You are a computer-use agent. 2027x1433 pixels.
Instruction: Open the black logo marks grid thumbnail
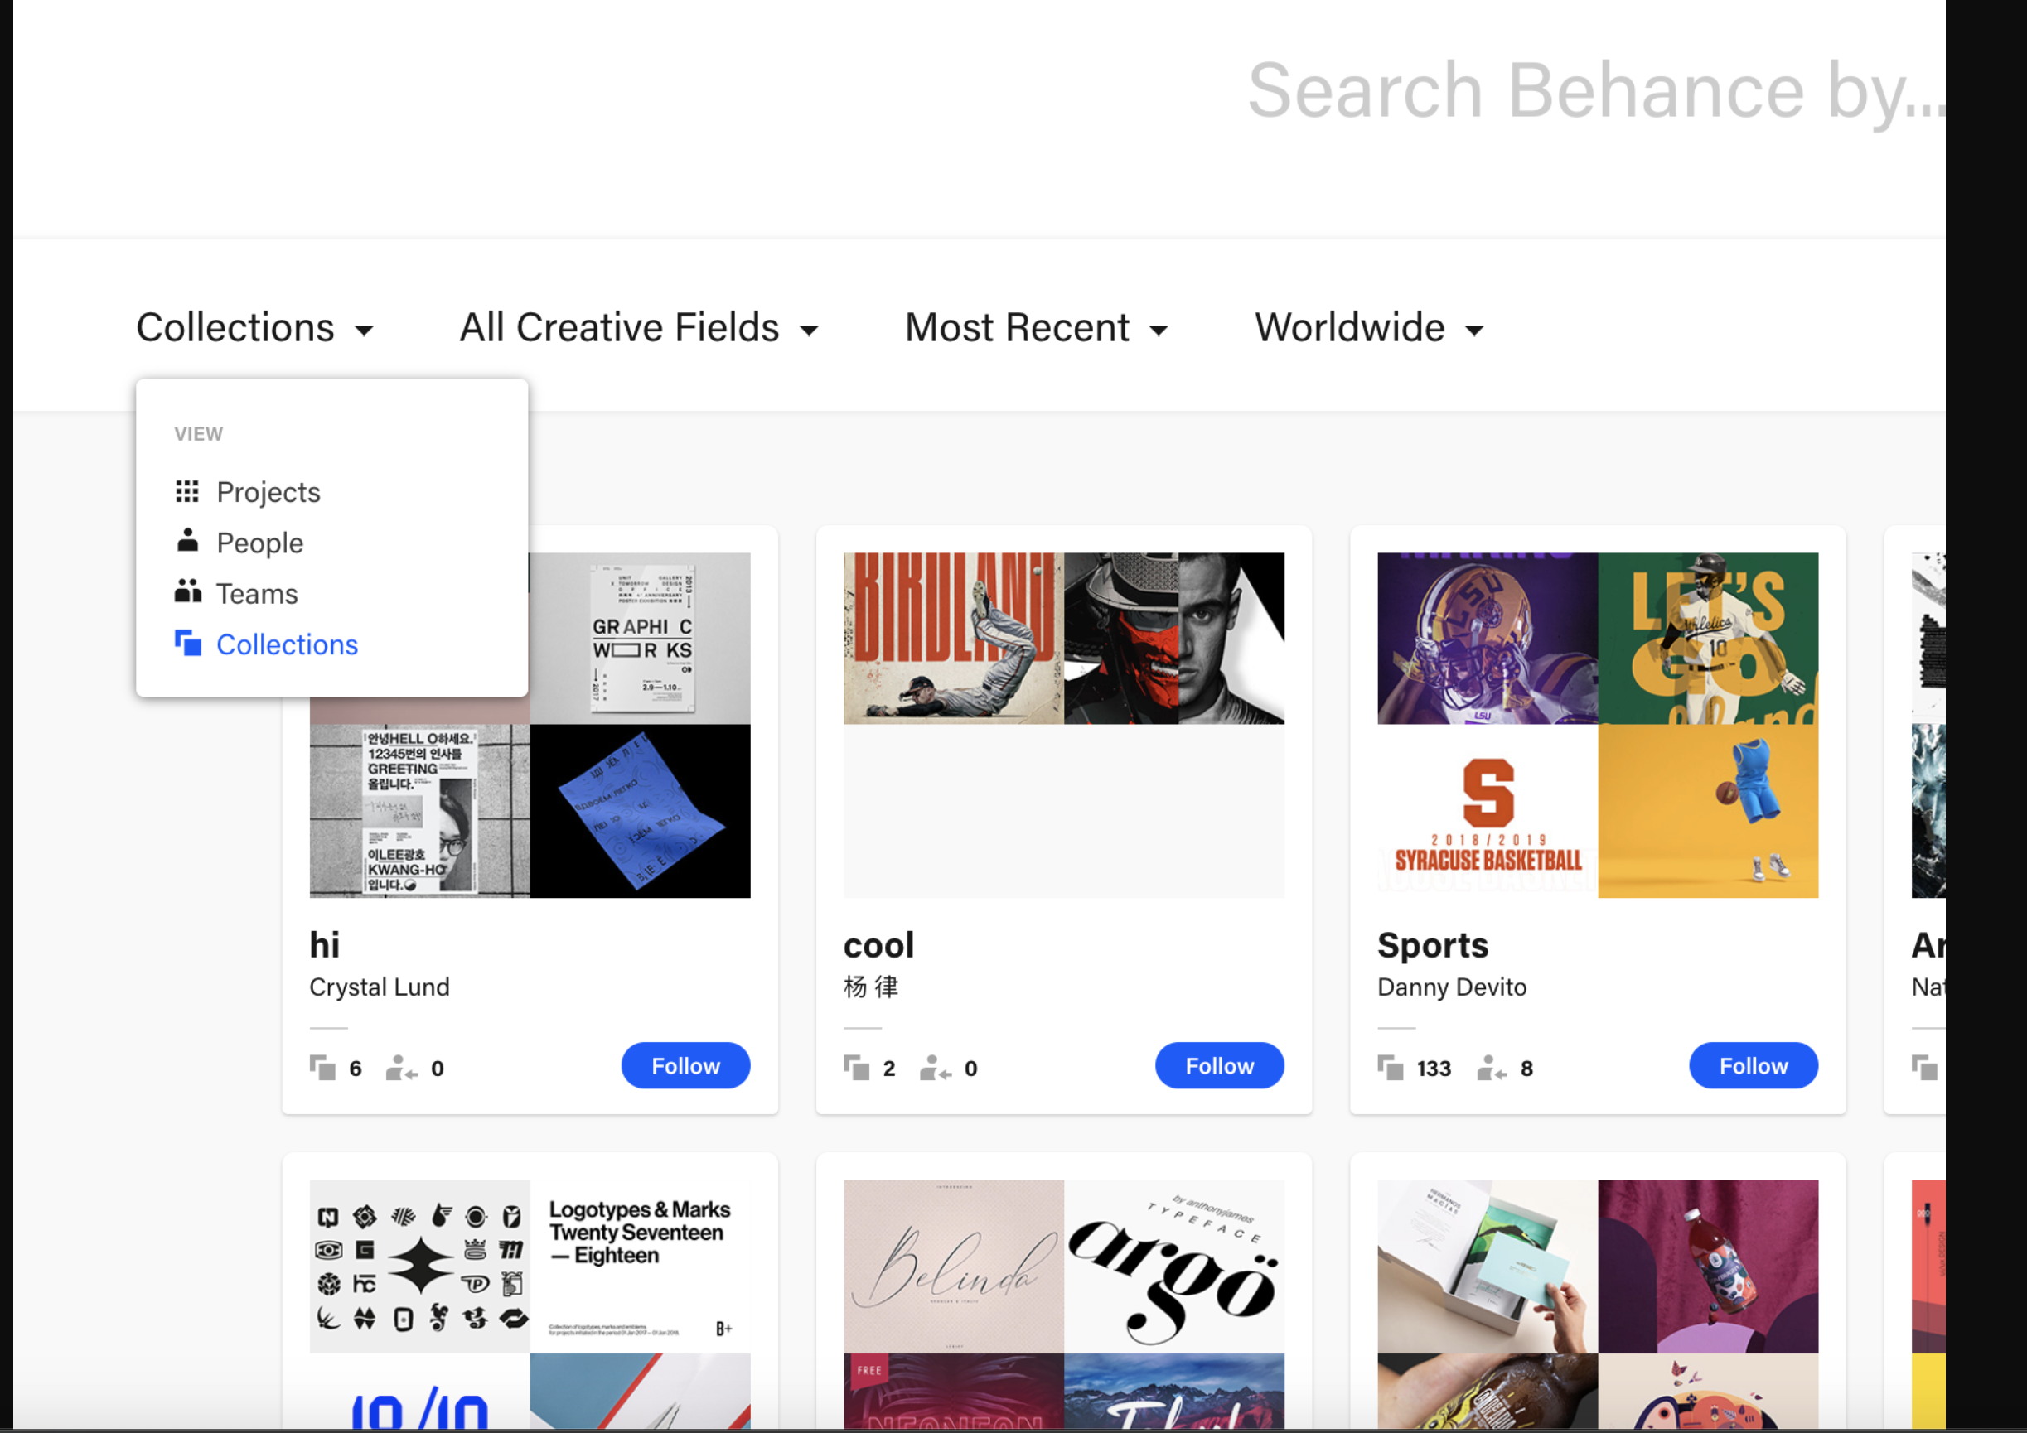(x=420, y=1267)
